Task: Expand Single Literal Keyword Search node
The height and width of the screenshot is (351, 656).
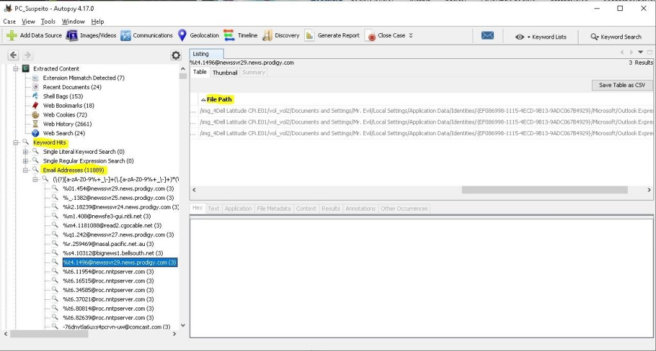Action: [x=26, y=152]
